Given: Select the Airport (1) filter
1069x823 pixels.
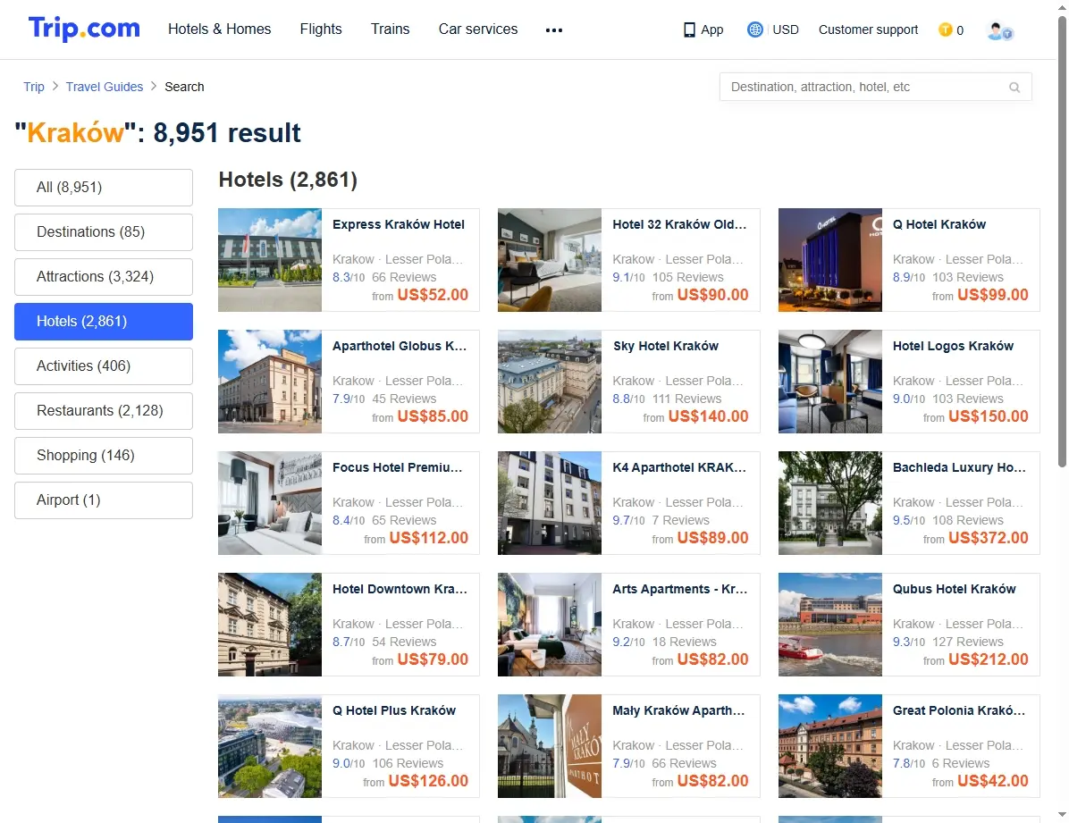Looking at the screenshot, I should (104, 500).
